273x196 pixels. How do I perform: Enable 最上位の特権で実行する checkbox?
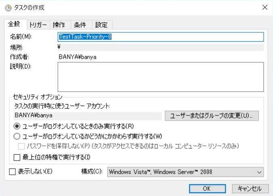coord(17,157)
